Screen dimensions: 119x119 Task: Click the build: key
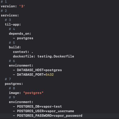[x=15, y=47]
